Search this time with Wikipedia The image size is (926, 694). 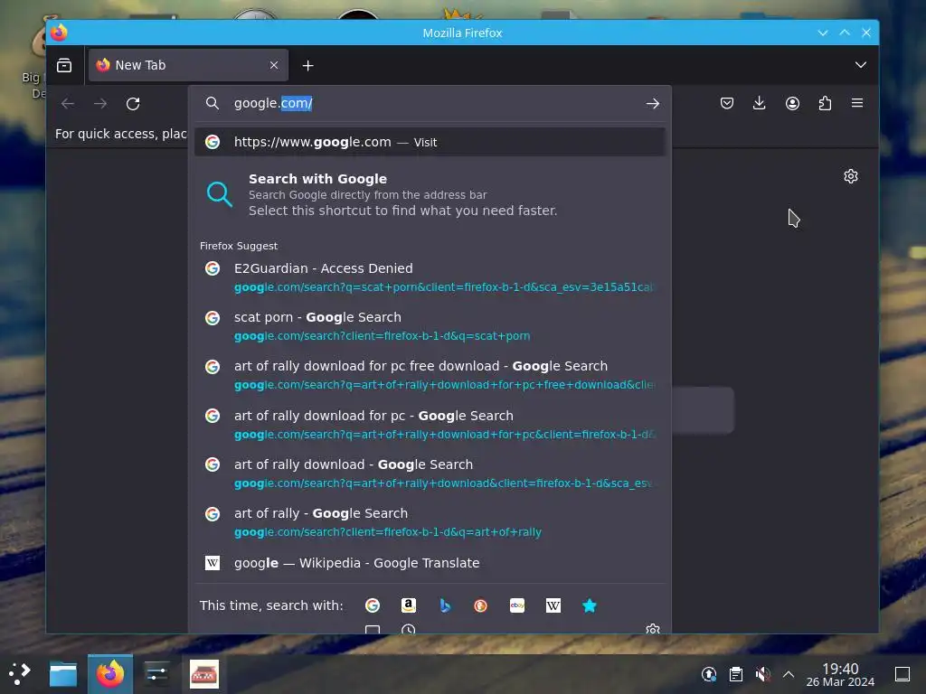click(x=553, y=605)
